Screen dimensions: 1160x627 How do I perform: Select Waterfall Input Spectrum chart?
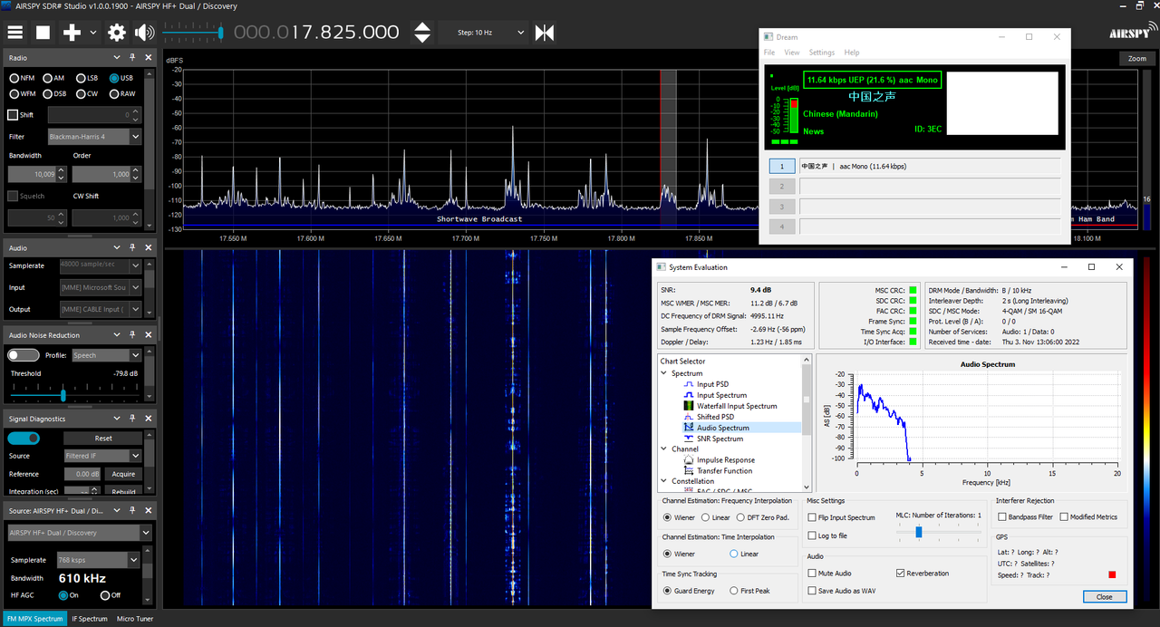pyautogui.click(x=737, y=406)
